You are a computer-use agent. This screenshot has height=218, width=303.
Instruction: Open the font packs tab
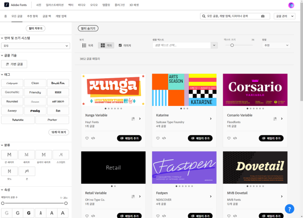pyautogui.click(x=47, y=16)
